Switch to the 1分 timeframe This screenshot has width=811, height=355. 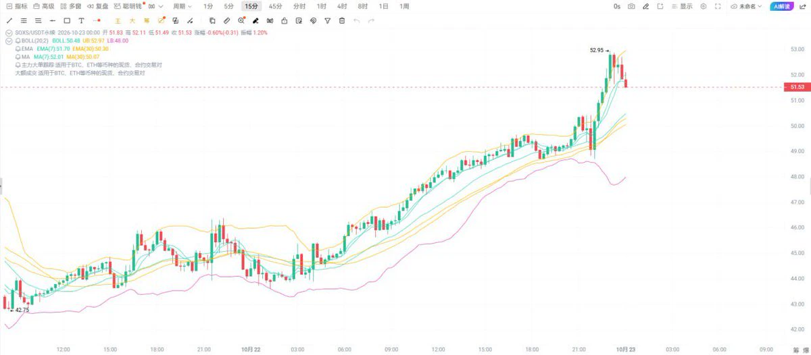[209, 6]
